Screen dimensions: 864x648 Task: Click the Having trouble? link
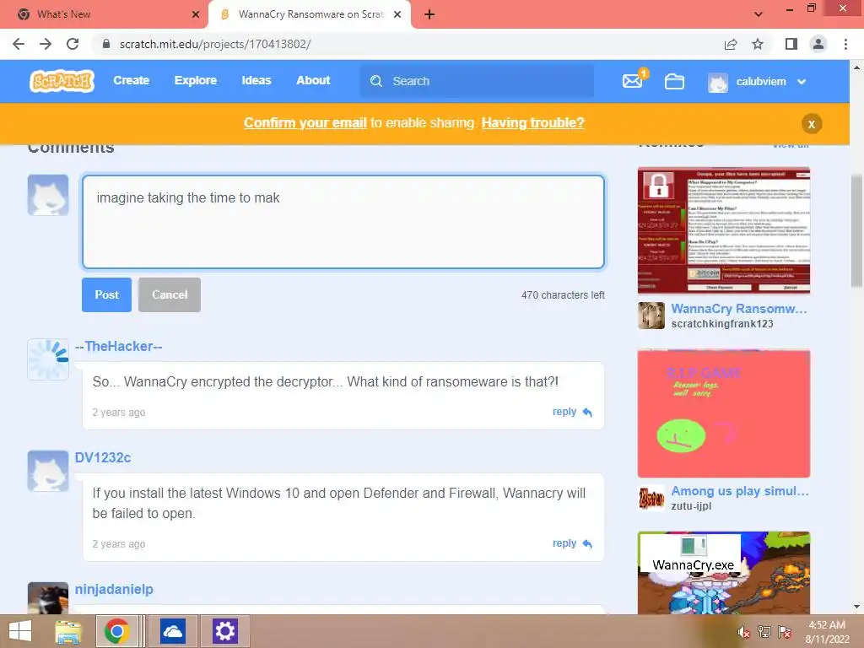[x=533, y=123]
